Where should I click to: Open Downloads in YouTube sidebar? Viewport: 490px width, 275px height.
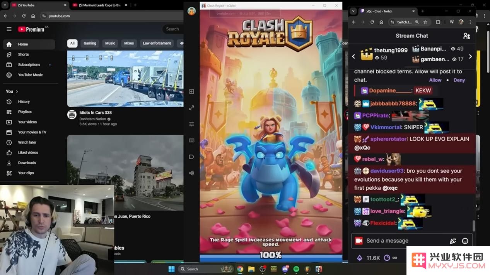(29, 163)
